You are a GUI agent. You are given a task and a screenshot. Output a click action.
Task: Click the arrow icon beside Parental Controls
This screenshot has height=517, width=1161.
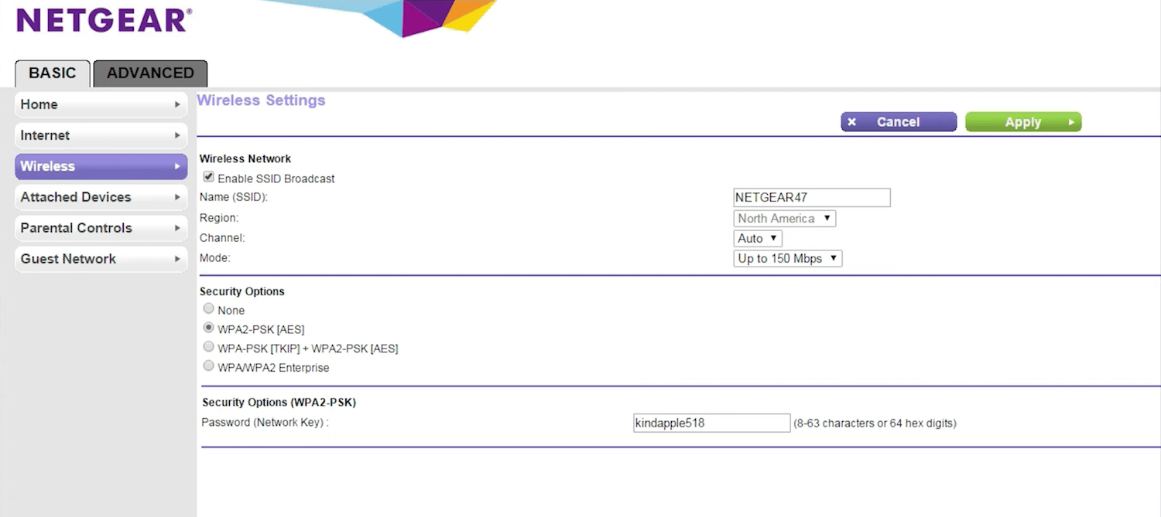click(x=177, y=228)
